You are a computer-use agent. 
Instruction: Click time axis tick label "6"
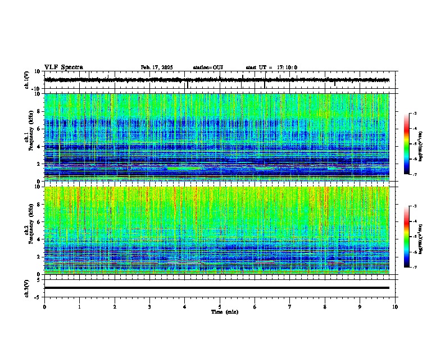255,307
